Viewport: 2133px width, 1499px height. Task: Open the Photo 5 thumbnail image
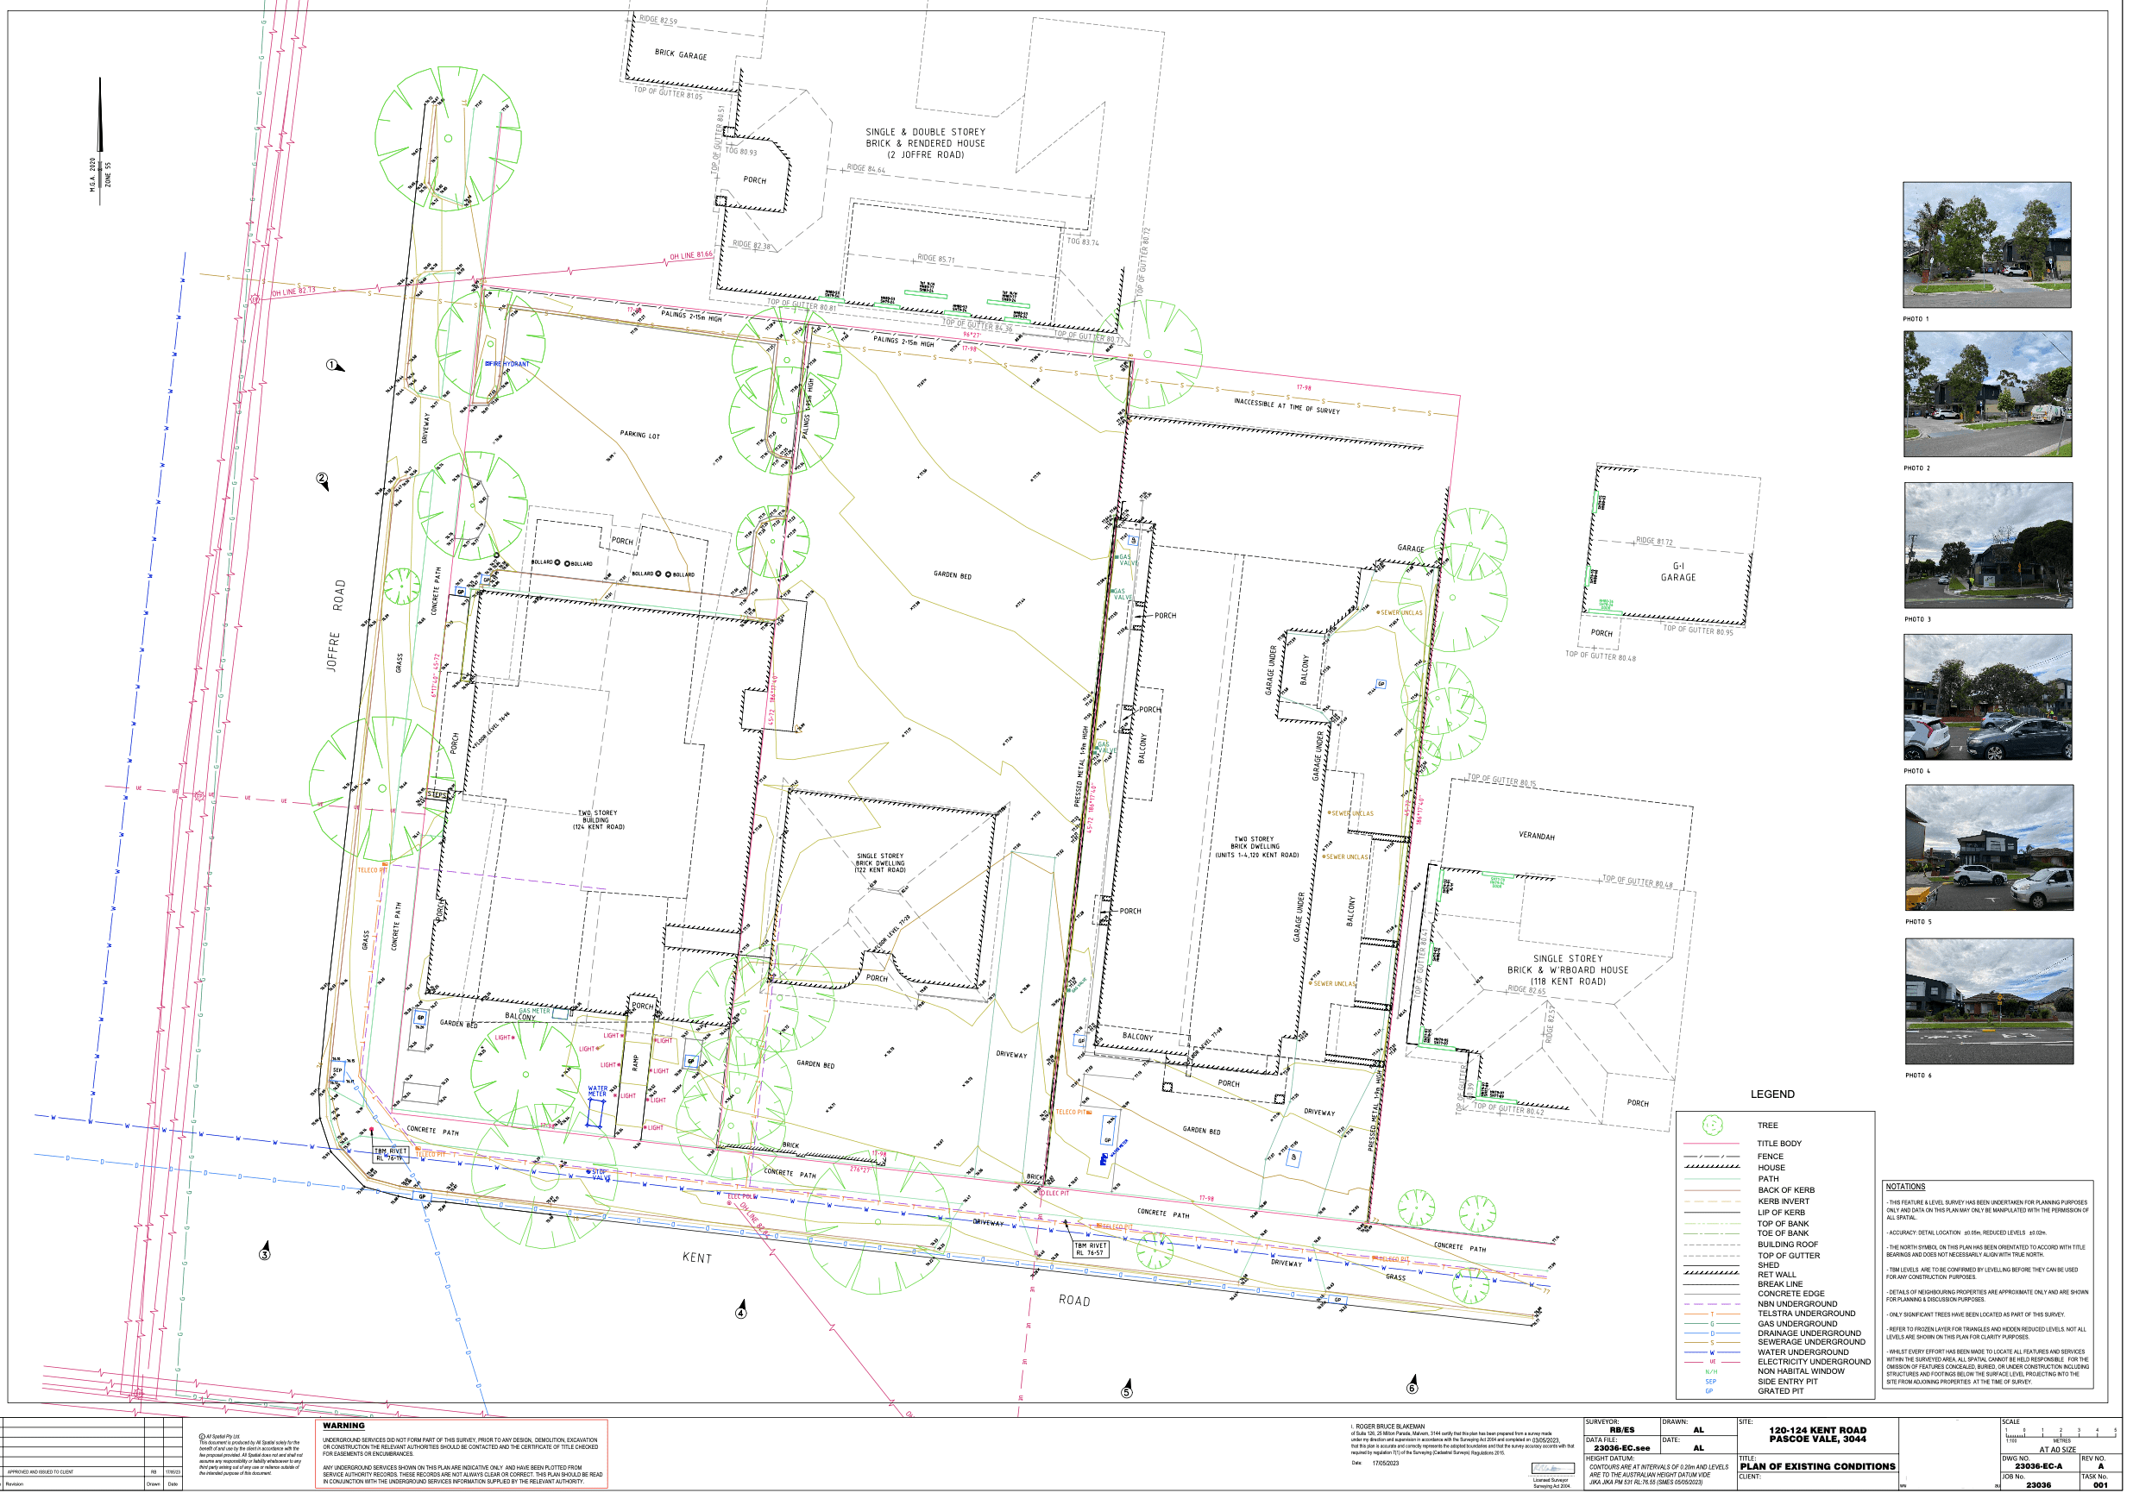point(1989,848)
